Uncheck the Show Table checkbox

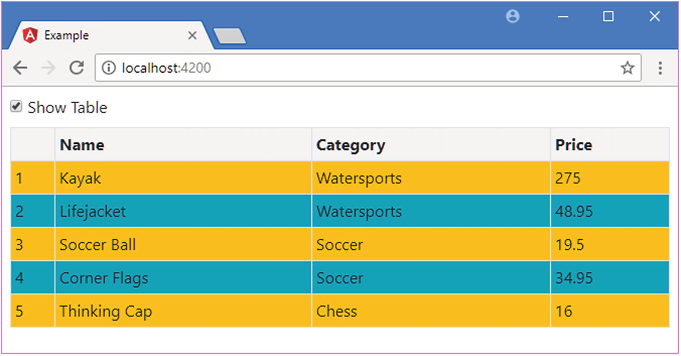pos(16,106)
